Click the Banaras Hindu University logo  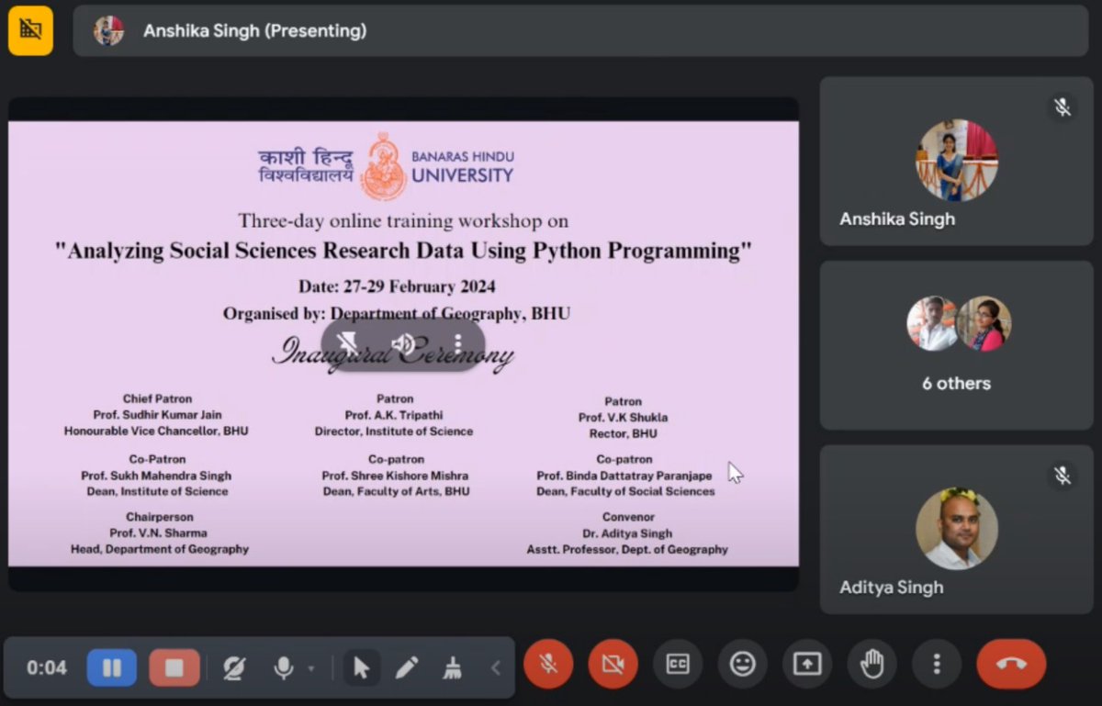(386, 166)
